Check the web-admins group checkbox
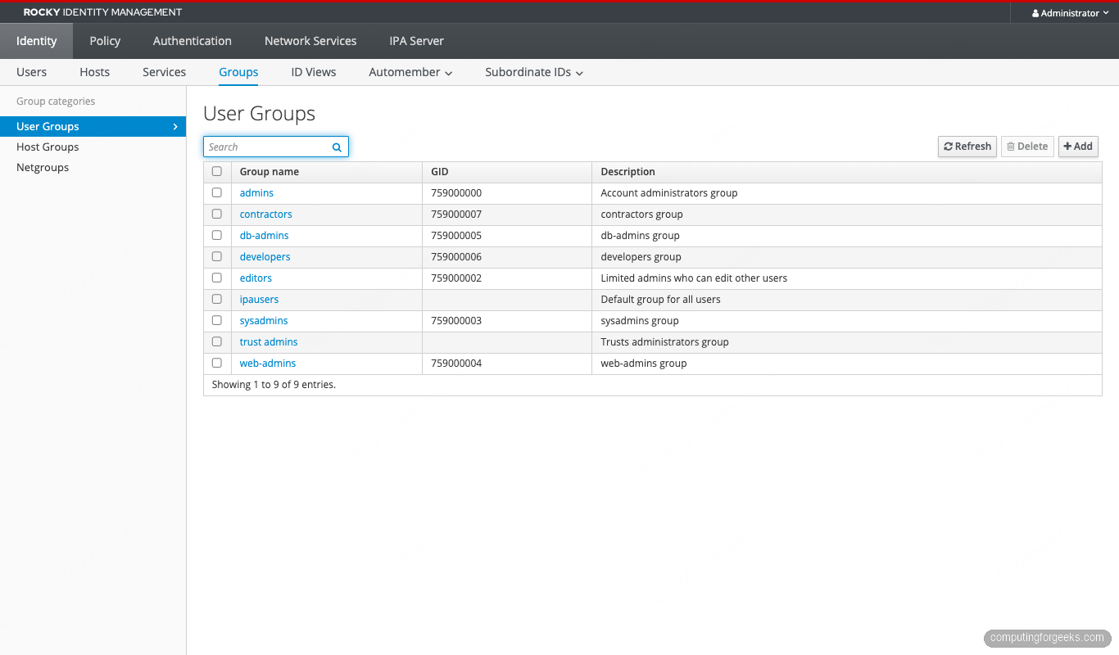 pos(217,364)
